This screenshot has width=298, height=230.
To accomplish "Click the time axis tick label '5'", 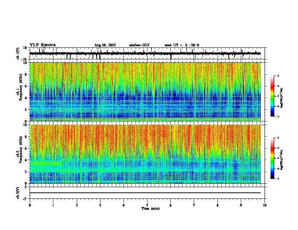I will (147, 205).
